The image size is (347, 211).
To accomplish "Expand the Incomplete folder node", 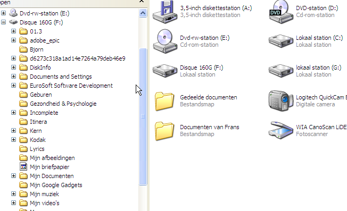I will tap(13, 113).
